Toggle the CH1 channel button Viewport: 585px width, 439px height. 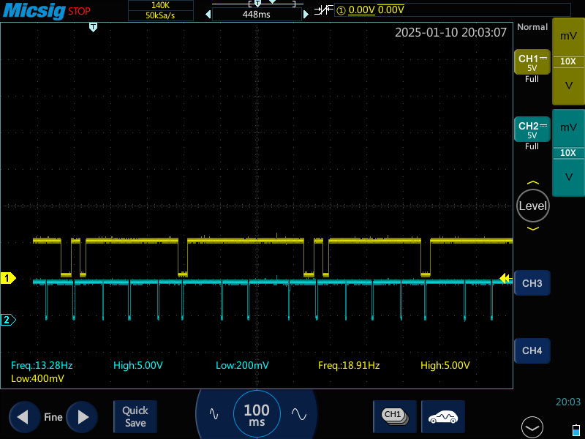[x=532, y=62]
